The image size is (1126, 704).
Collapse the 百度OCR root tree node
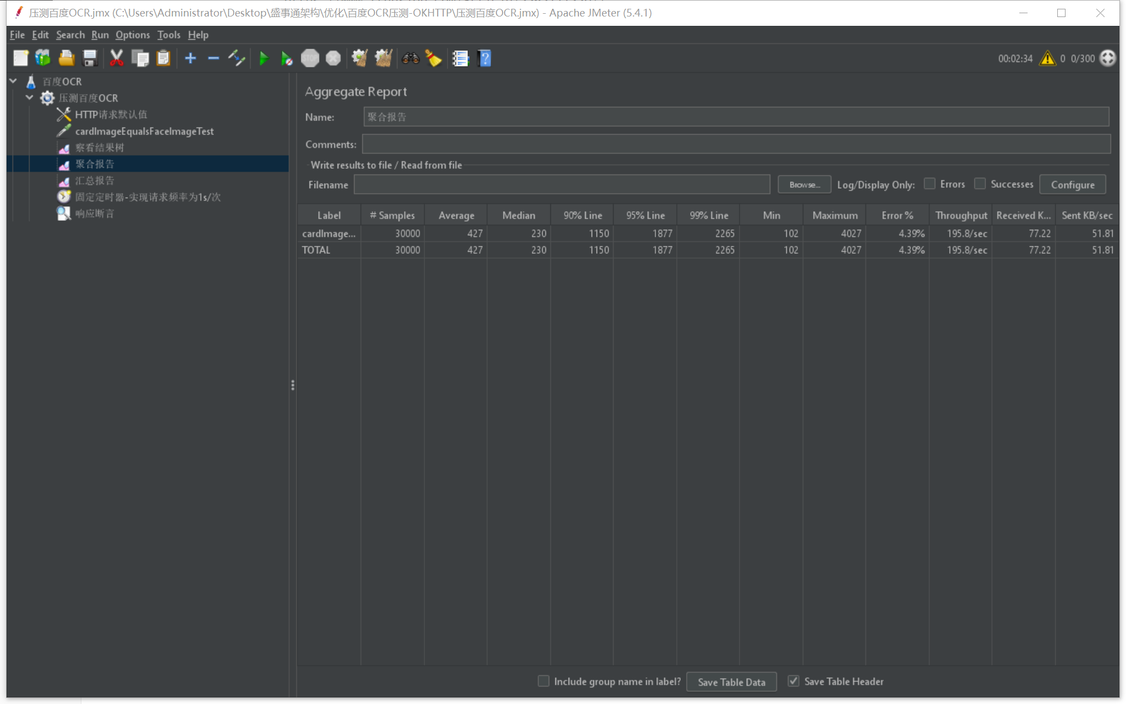pyautogui.click(x=12, y=81)
